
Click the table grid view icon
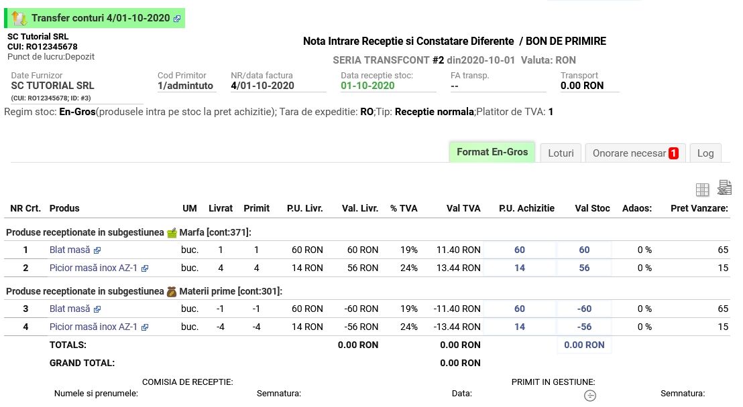coord(702,189)
